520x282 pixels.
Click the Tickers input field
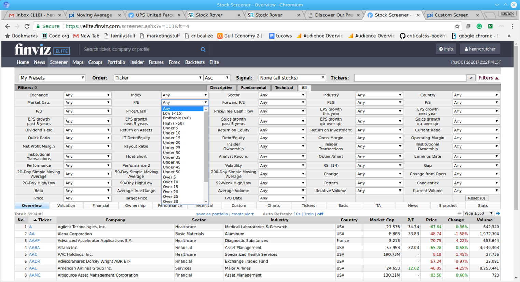410,78
